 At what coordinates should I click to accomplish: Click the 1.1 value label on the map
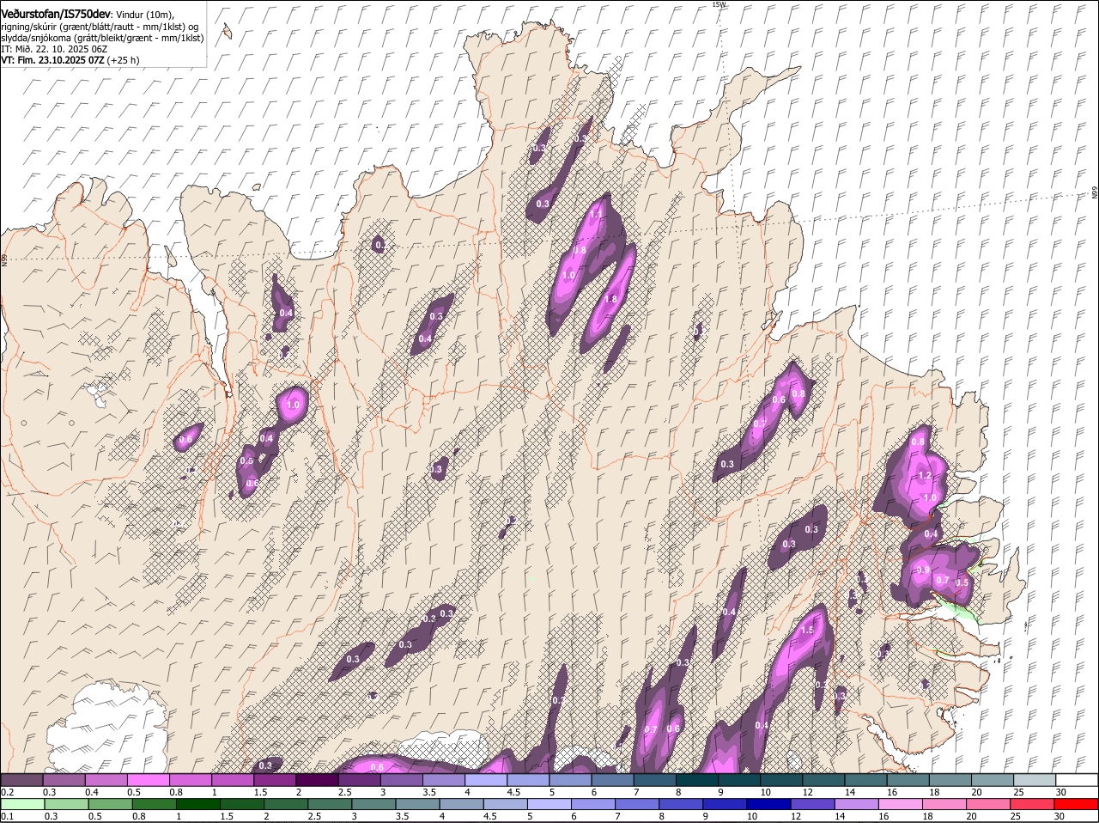[x=597, y=214]
